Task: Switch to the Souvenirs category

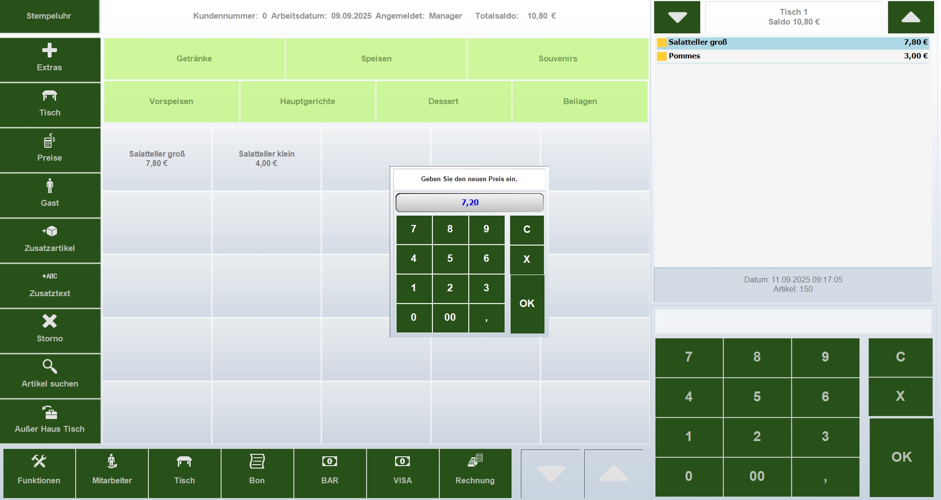Action: click(558, 58)
